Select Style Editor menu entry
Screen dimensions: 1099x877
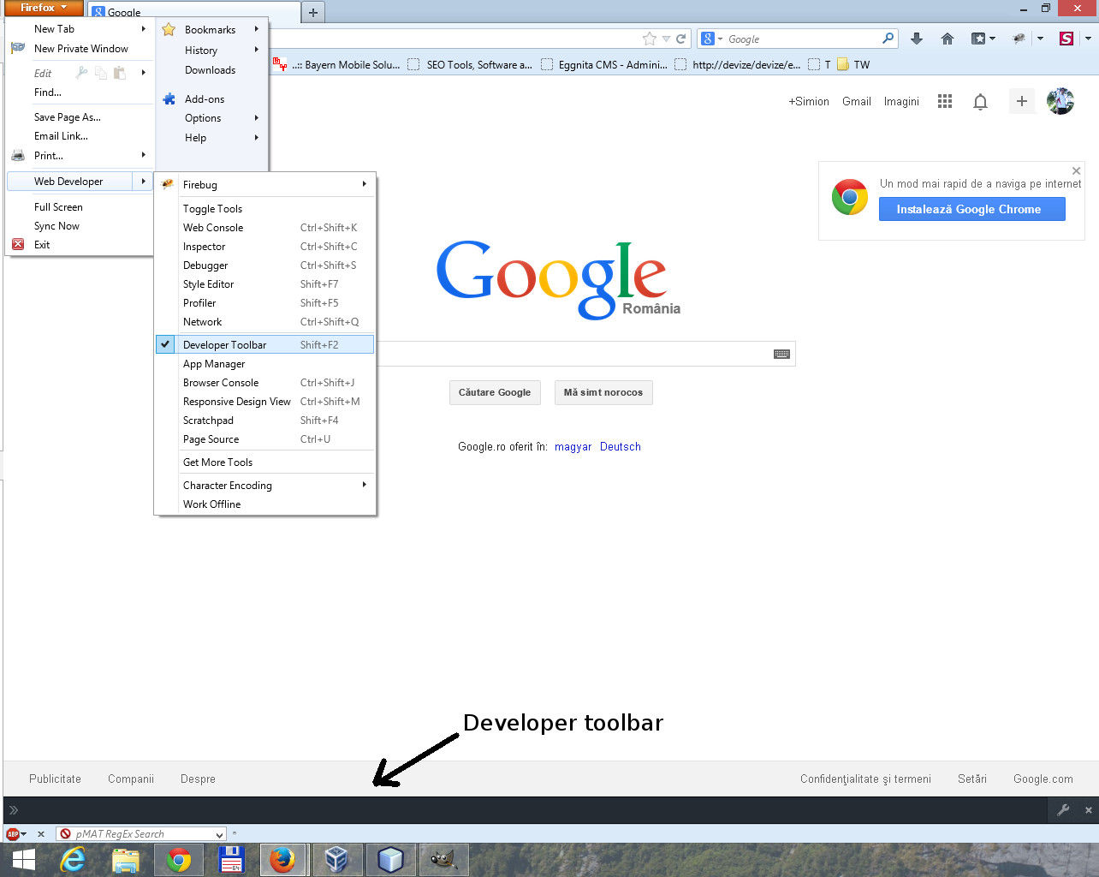[265, 284]
